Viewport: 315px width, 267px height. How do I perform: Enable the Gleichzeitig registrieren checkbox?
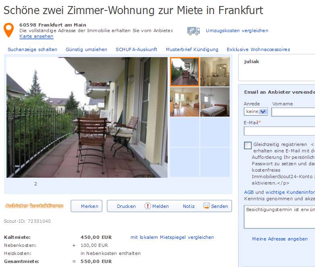248,146
